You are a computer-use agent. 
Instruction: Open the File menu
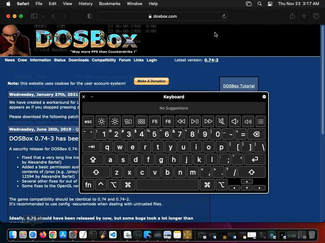(39, 4)
